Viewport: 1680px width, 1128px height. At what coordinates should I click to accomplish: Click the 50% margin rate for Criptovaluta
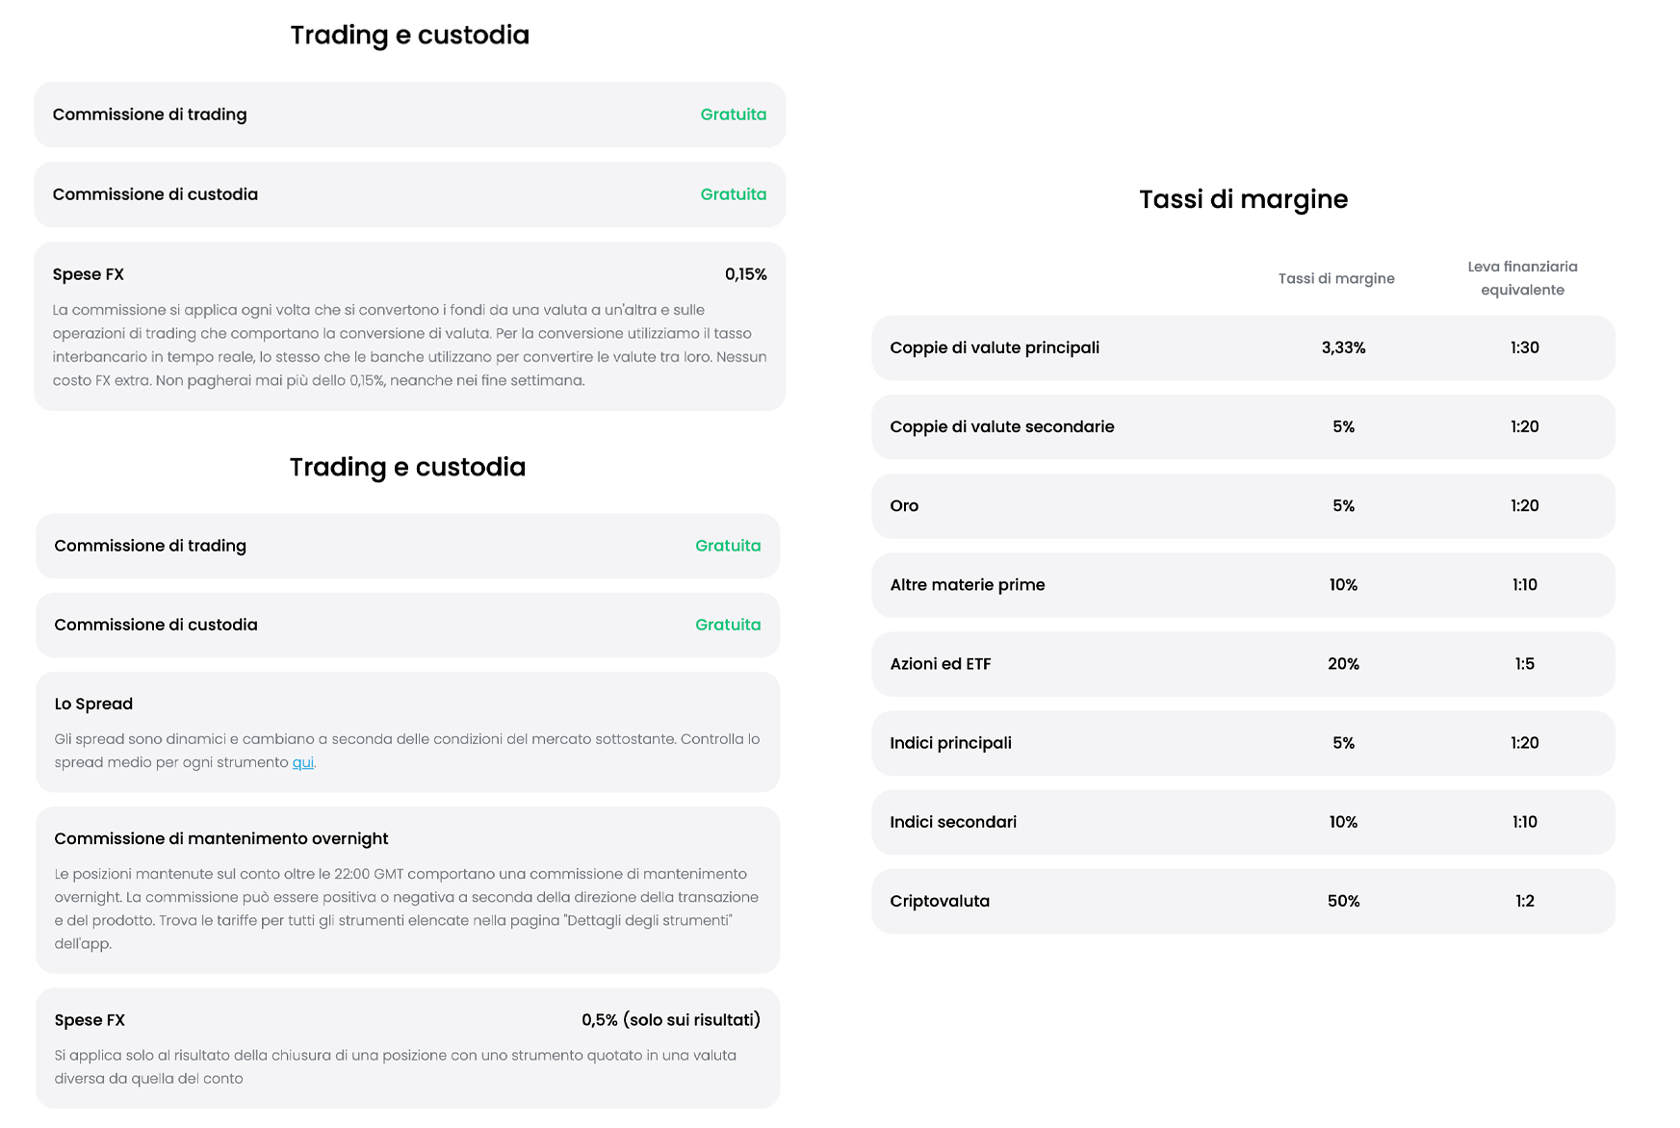click(1343, 901)
